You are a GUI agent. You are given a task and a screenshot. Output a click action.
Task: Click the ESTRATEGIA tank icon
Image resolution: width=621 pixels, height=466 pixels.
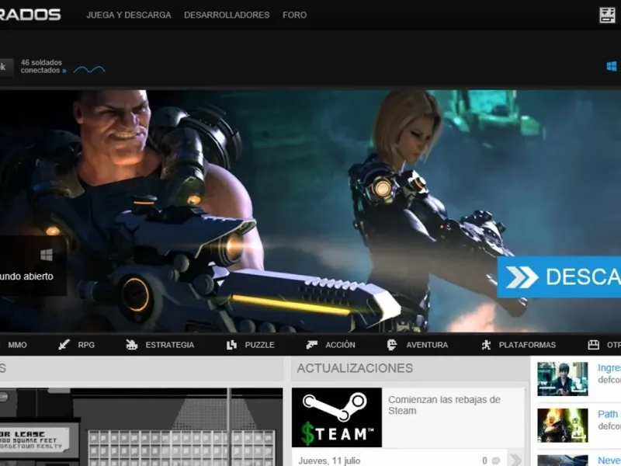131,345
